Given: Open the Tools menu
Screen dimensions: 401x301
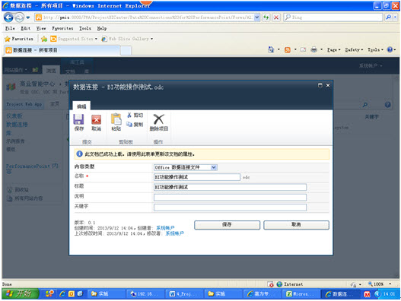Looking at the screenshot, I should pos(85,28).
